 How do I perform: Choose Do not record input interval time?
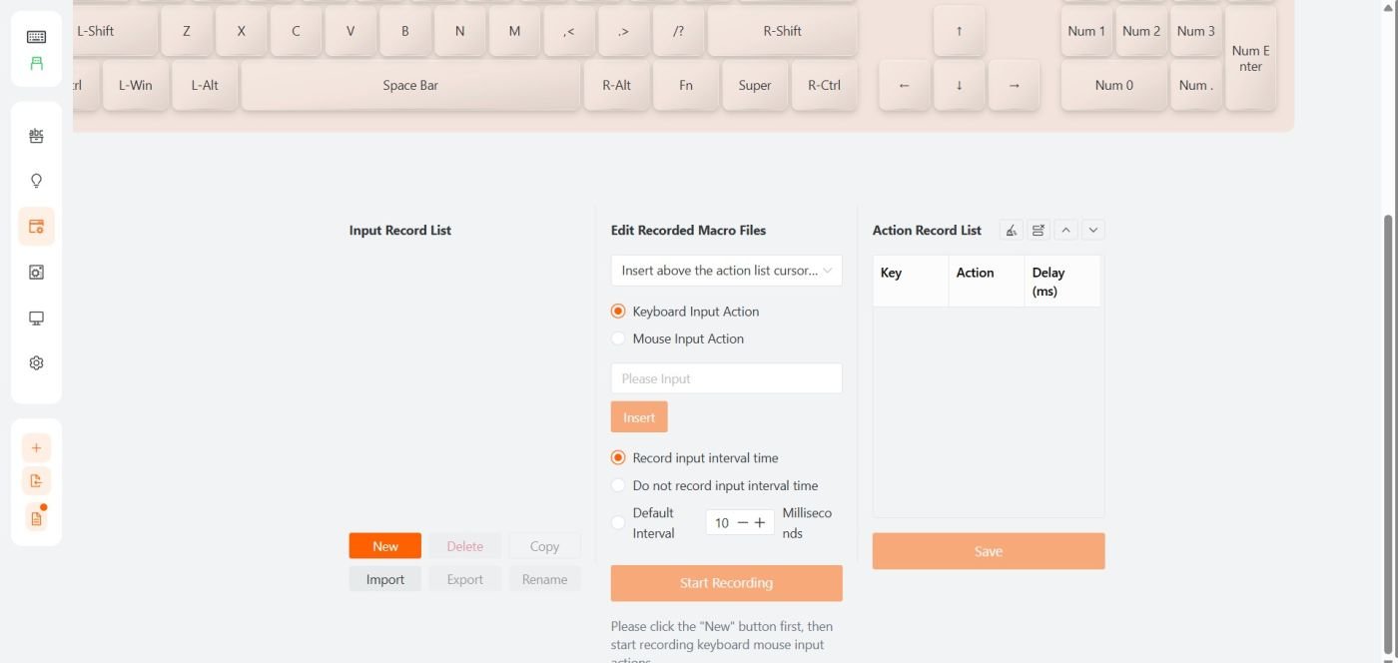(x=618, y=485)
